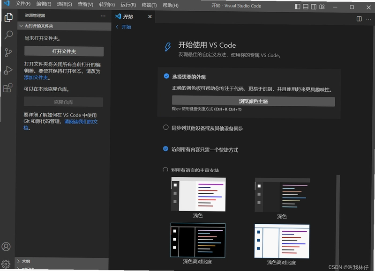Go back using the 开始 chevron

[117, 27]
